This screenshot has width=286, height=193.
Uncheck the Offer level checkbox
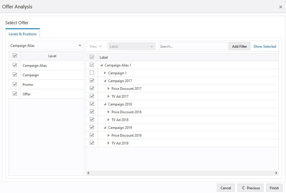[15, 94]
